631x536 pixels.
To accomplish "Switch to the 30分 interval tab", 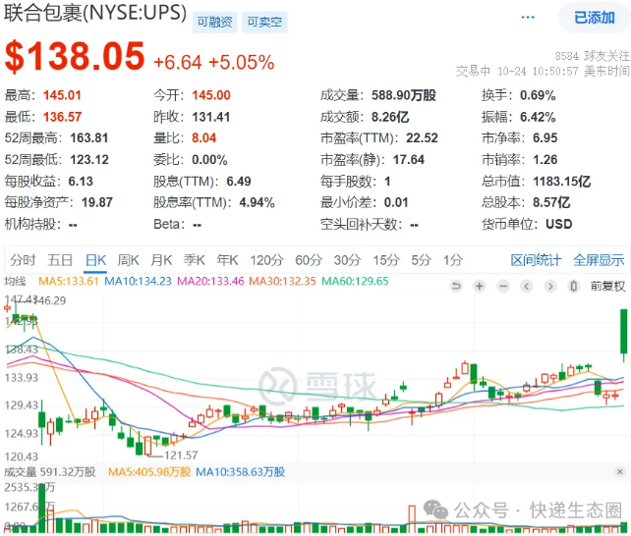I will pyautogui.click(x=347, y=260).
